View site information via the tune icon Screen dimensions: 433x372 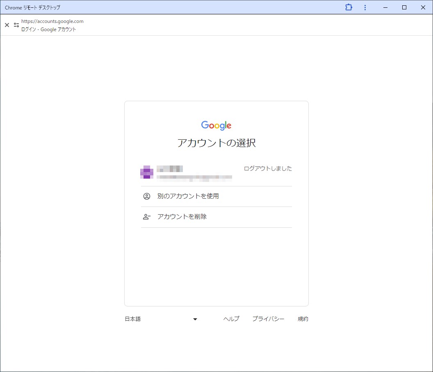point(16,25)
